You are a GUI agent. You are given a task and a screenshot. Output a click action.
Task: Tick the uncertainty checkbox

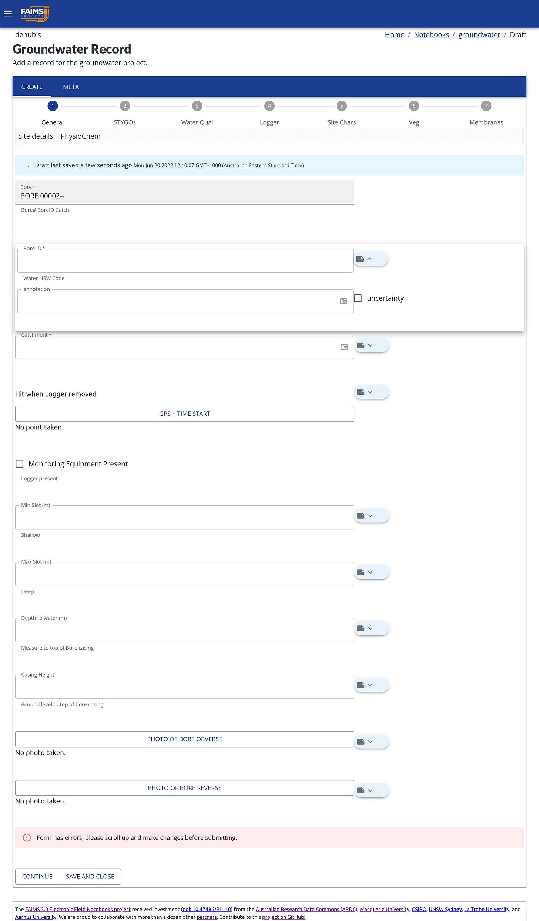click(358, 298)
